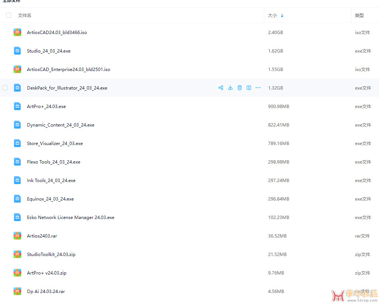This screenshot has height=303, width=379.
Task: Click the Ink Tools file icon
Action: tap(17, 181)
